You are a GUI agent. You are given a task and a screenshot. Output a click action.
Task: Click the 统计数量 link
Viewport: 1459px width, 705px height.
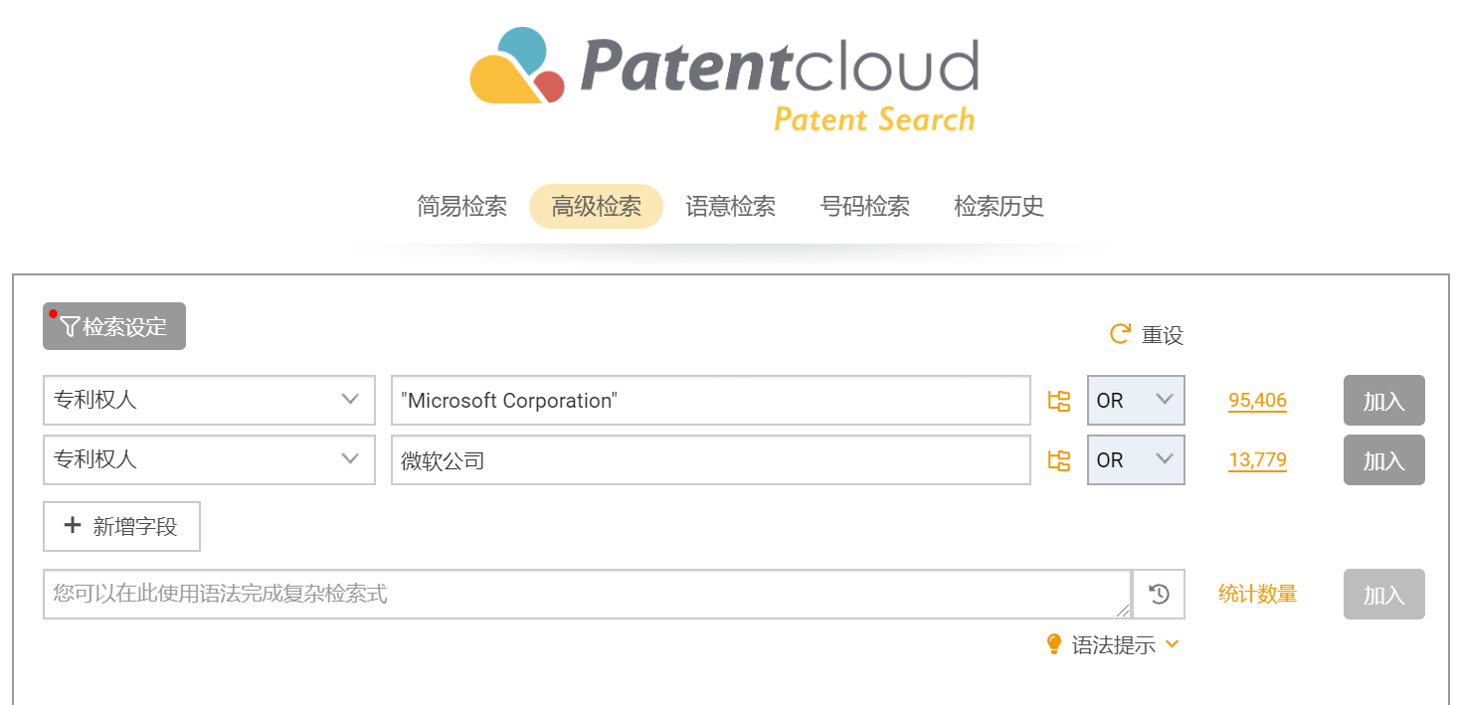click(1257, 595)
